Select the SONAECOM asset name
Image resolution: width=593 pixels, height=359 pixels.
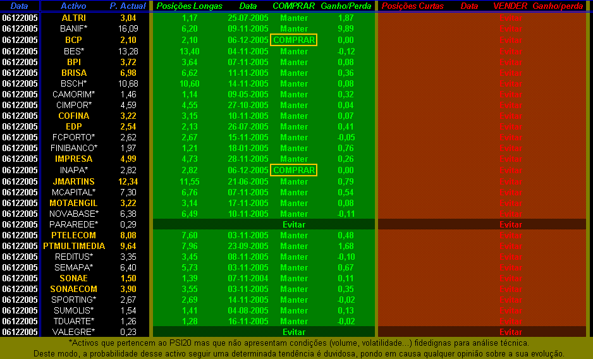pos(74,289)
